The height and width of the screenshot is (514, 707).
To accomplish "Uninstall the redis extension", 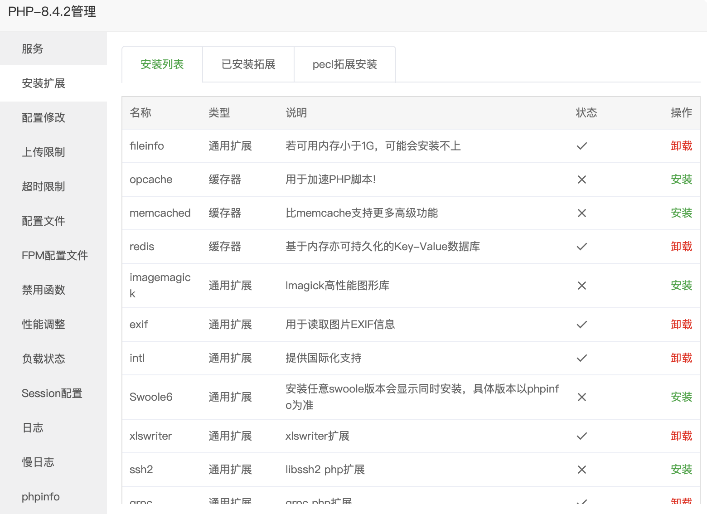I will tap(682, 247).
